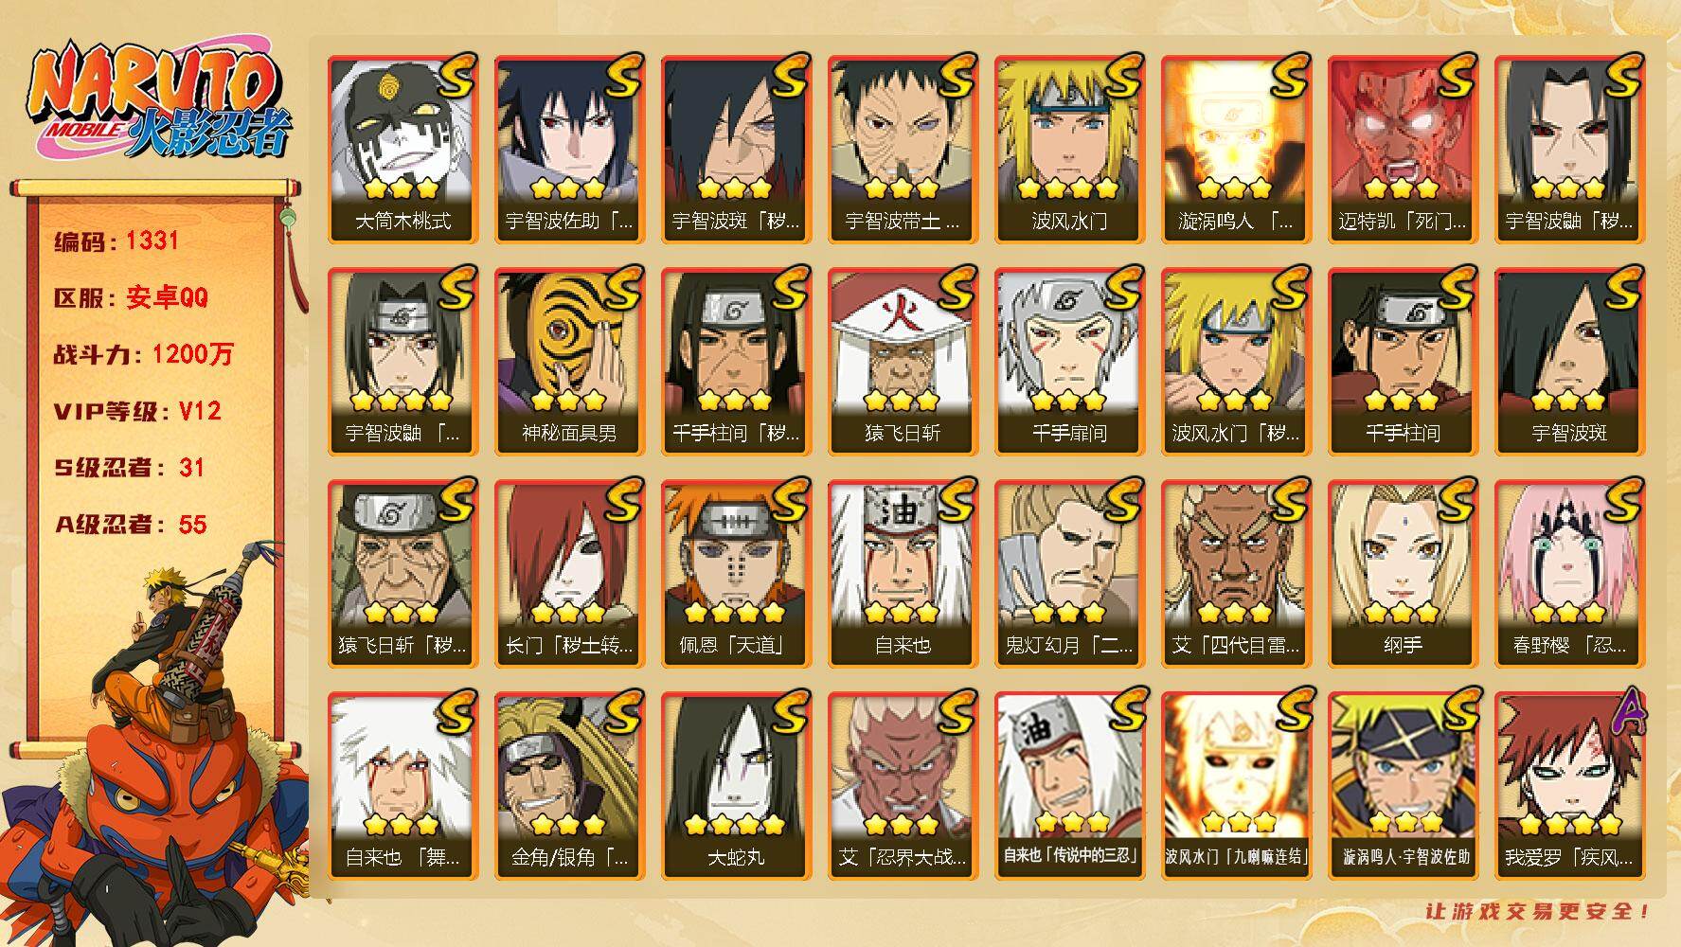This screenshot has width=1681, height=947.
Task: Click the 千手扉间 ninja portrait
Action: [1069, 362]
